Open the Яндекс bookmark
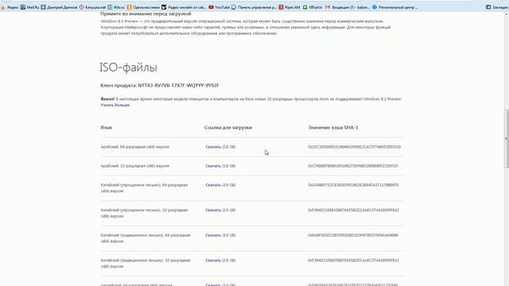The image size is (509, 286). pyautogui.click(x=10, y=7)
